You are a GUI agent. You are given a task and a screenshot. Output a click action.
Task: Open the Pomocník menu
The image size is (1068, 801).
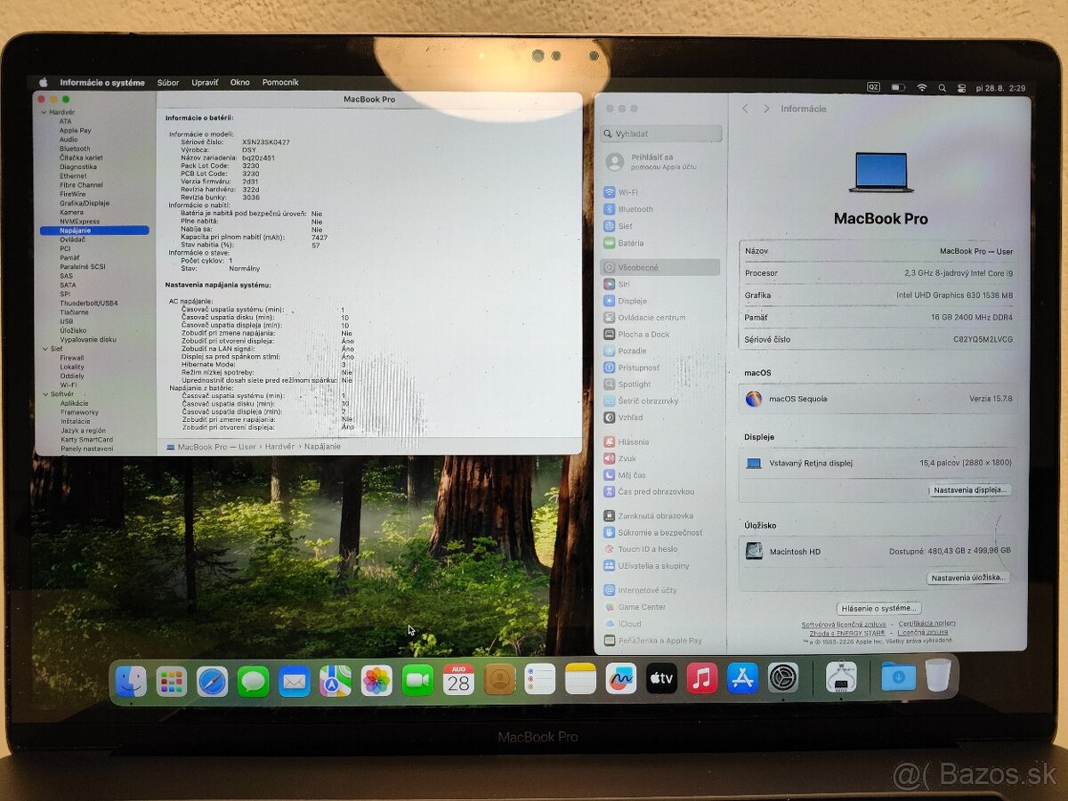click(280, 83)
